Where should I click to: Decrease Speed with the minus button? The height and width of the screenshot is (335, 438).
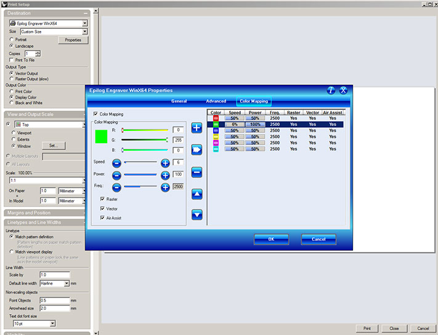tap(116, 163)
